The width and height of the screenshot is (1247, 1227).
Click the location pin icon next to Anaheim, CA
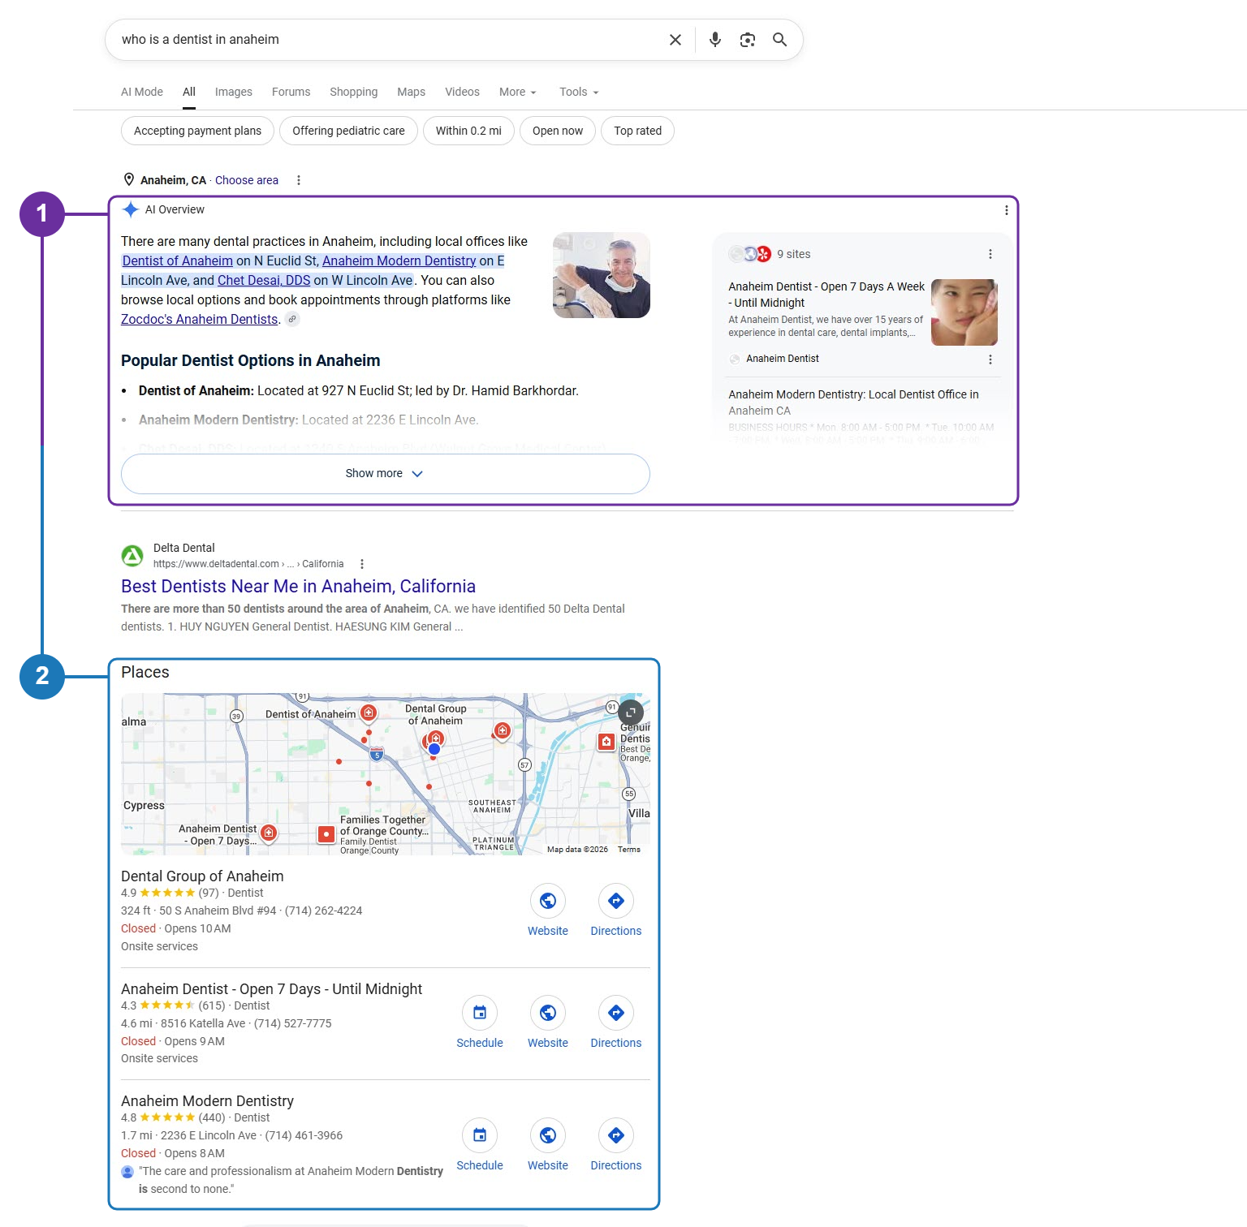pos(128,180)
